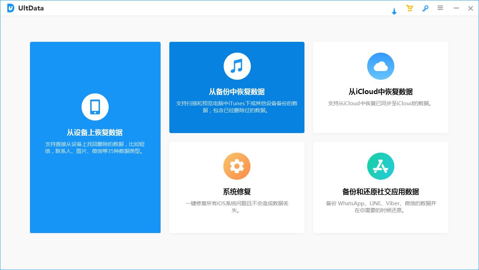Click description text mentioning iTunes backups
This screenshot has height=270, width=479.
pyautogui.click(x=237, y=107)
